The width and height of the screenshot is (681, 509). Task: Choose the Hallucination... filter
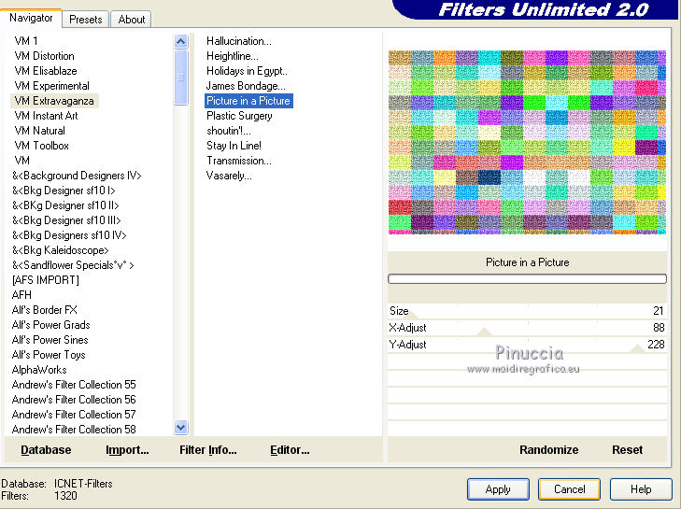[x=239, y=41]
